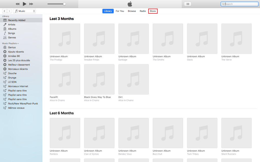Open Clan of Xymox Unknown Album artwork
The width and height of the screenshot is (260, 162).
99,133
